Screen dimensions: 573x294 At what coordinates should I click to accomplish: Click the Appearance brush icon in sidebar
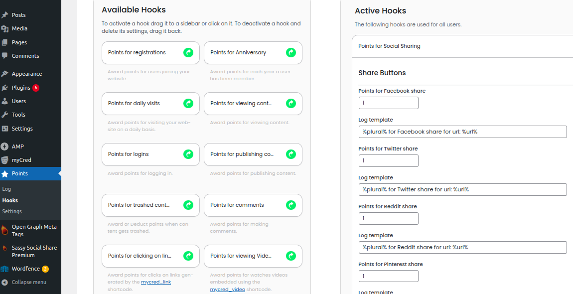coord(5,74)
